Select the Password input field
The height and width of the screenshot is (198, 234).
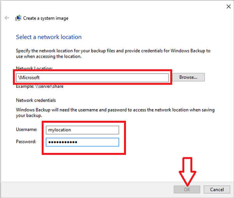pos(82,141)
